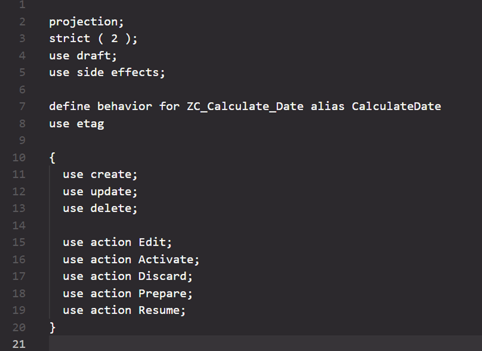Viewport: 482px width, 351px height.
Task: Click ZC_Calculate_Date entity name
Action: (245, 106)
